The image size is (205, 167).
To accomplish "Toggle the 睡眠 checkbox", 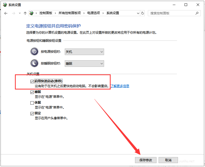I will click(x=32, y=92).
